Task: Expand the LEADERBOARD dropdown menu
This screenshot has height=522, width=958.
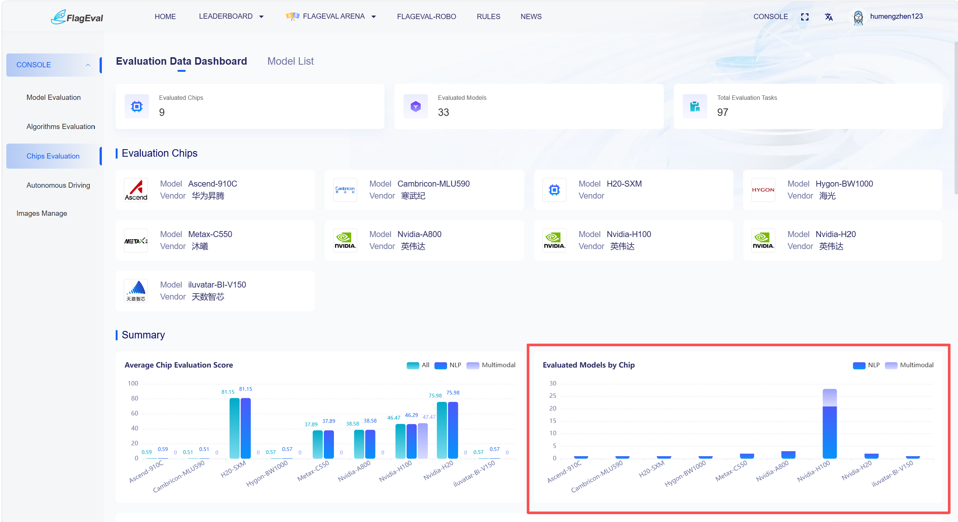Action: tap(231, 16)
